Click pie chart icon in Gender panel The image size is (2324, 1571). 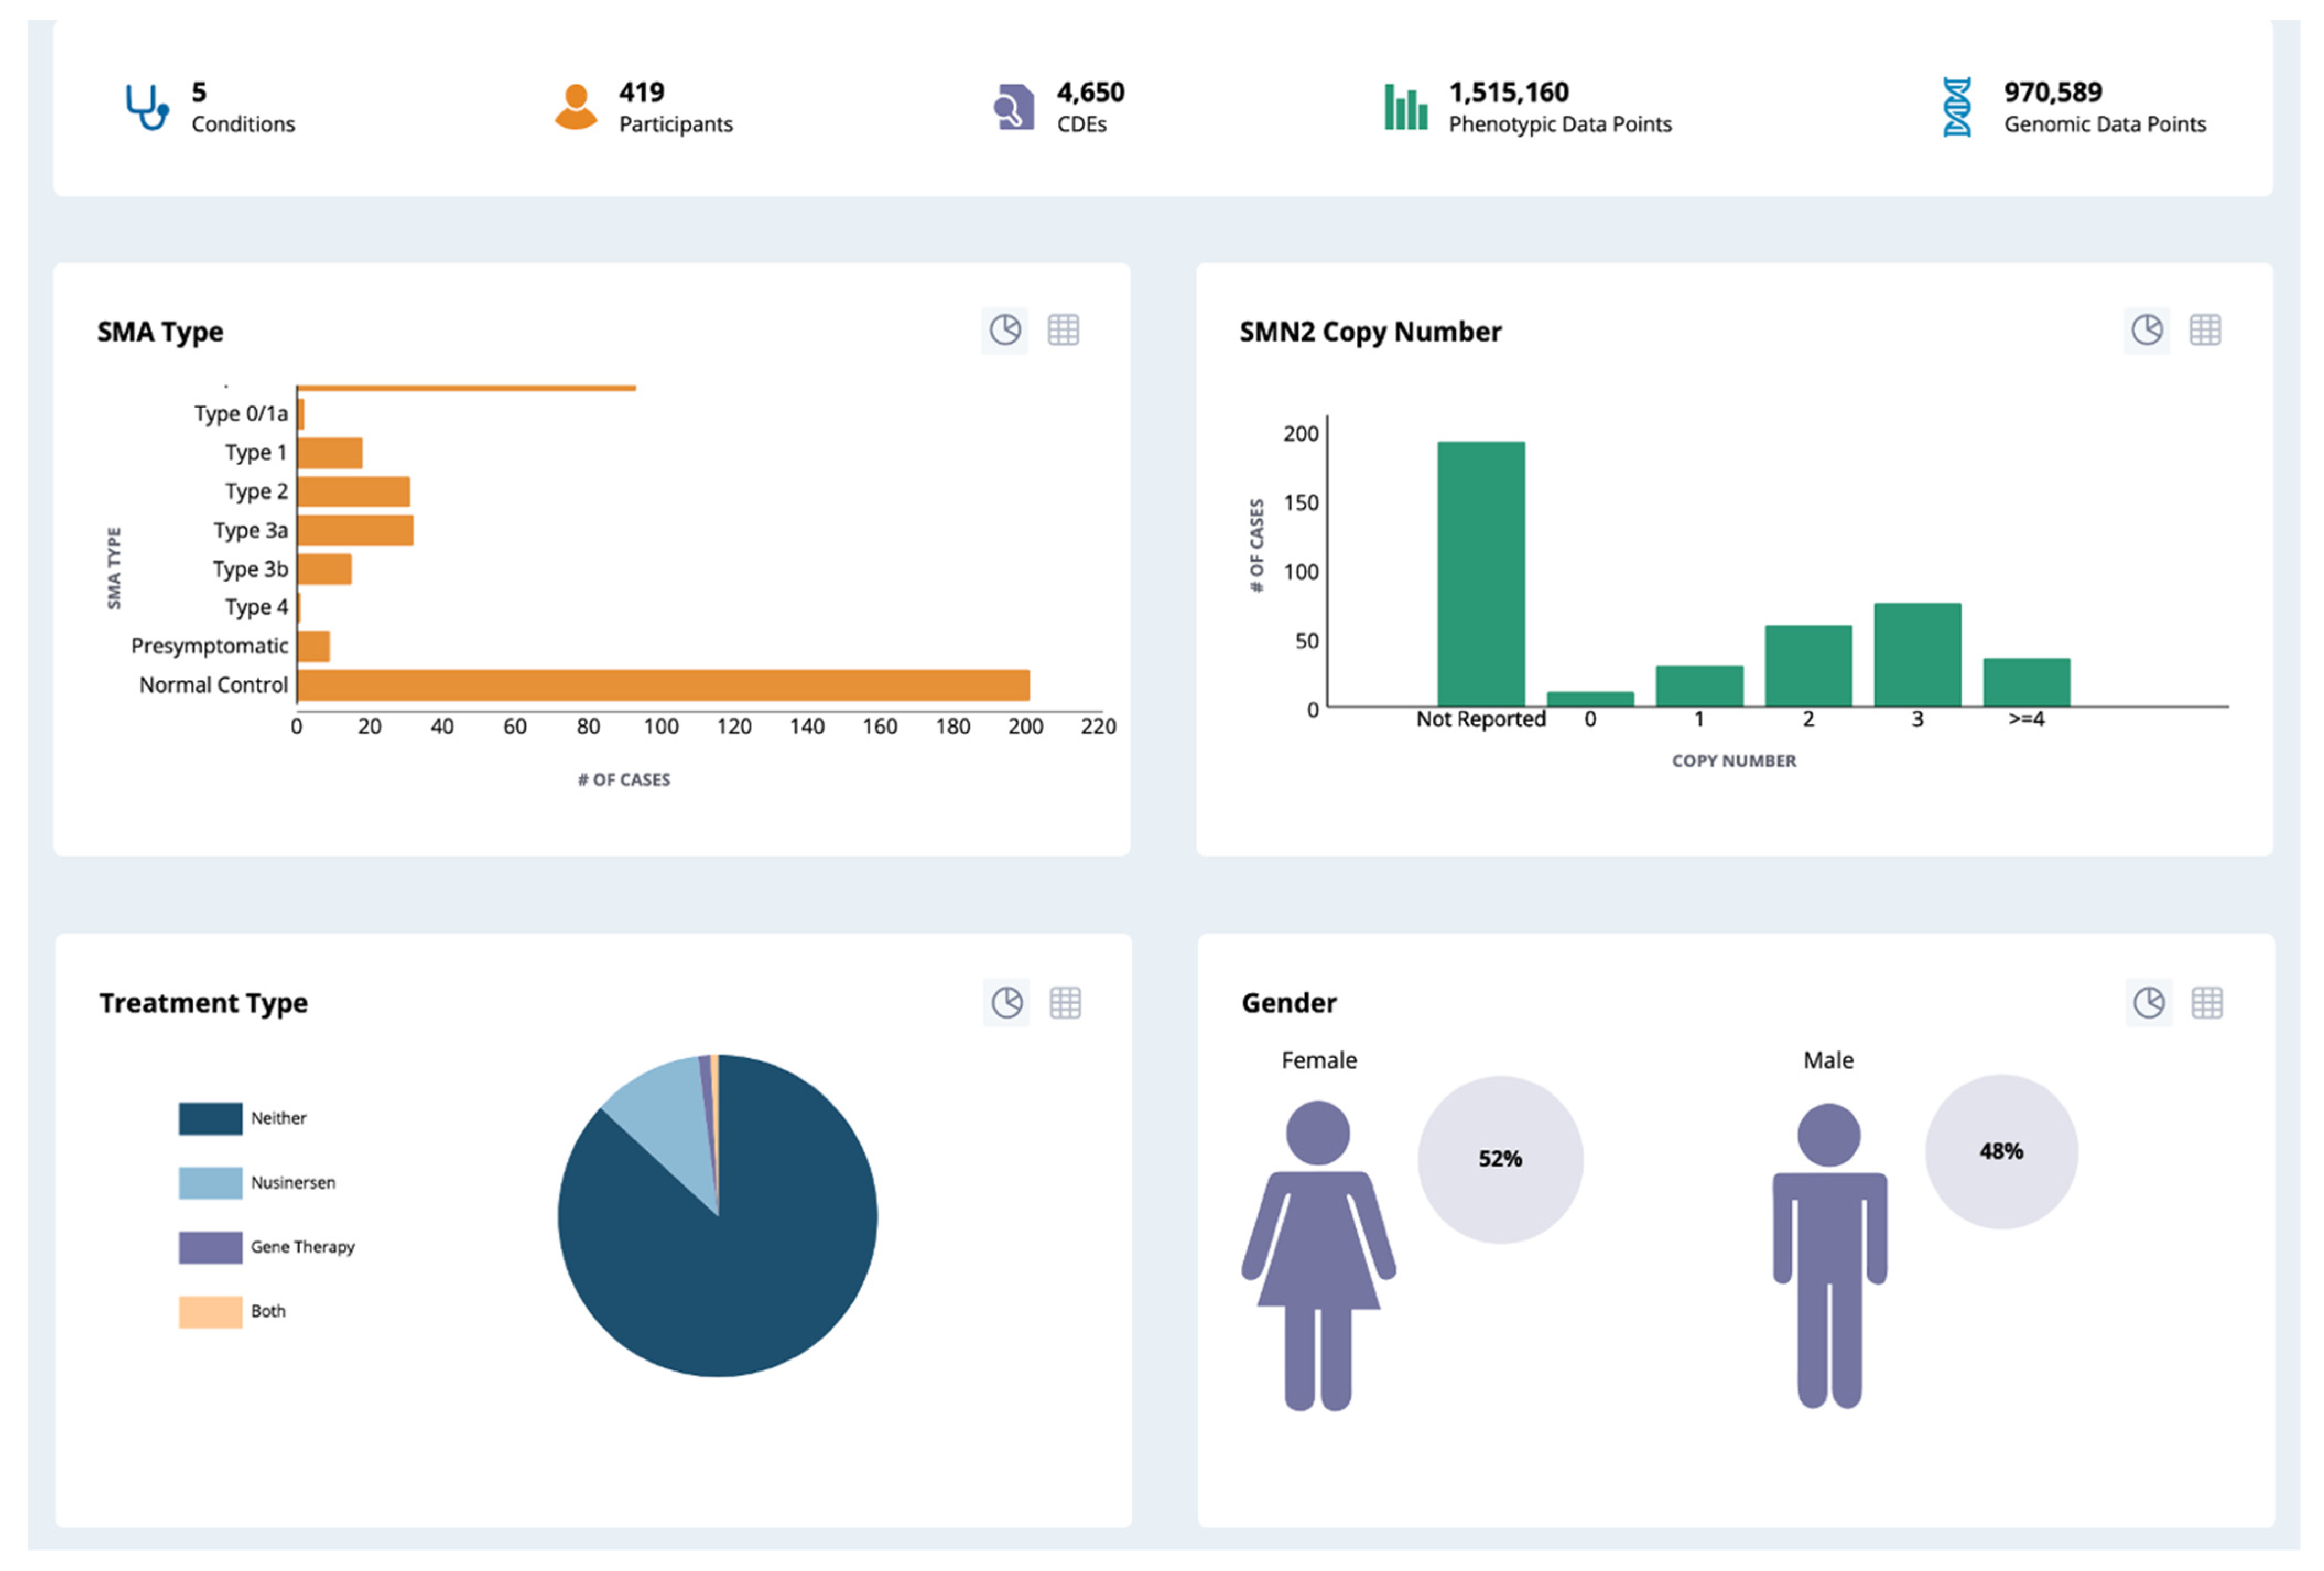pos(2148,1002)
